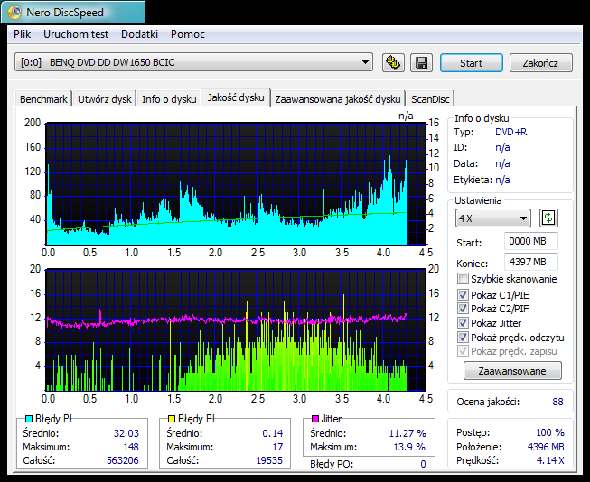This screenshot has height=482, width=590.
Task: Click the Jitter maximum 13.9 %
Action: pyautogui.click(x=409, y=447)
